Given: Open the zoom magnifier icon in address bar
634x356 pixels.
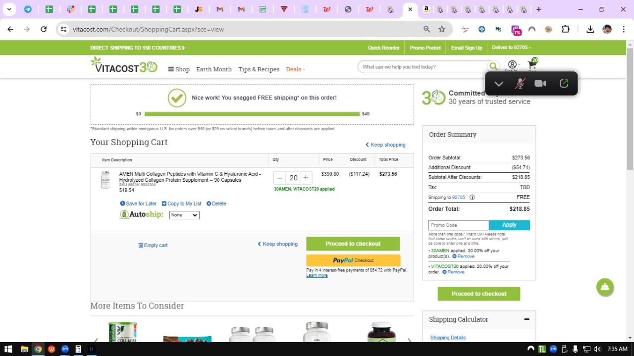Looking at the screenshot, I should click(427, 29).
